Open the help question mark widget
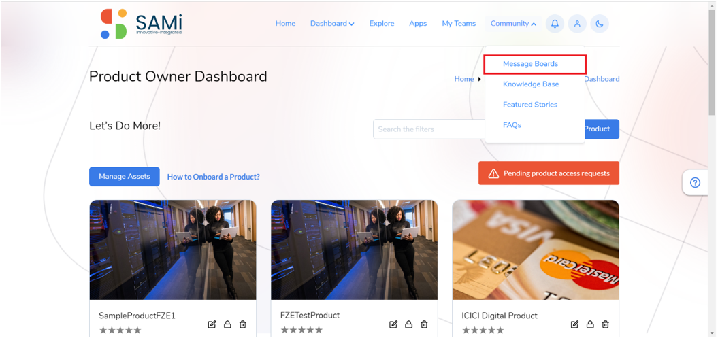The height and width of the screenshot is (340, 718). tap(695, 183)
